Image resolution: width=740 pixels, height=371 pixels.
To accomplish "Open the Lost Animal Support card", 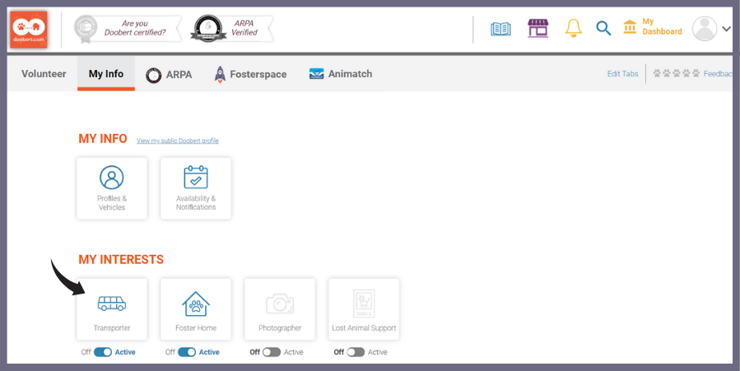I will (x=364, y=309).
